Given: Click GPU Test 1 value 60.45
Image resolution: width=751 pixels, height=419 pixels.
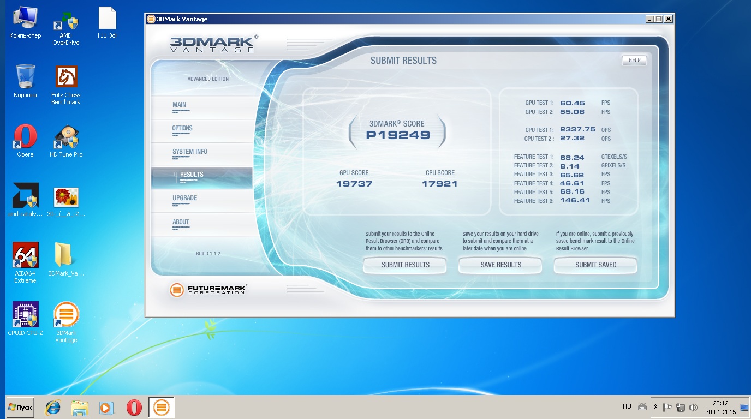Looking at the screenshot, I should pos(573,103).
